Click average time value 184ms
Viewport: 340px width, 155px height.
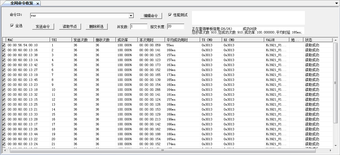[171, 70]
